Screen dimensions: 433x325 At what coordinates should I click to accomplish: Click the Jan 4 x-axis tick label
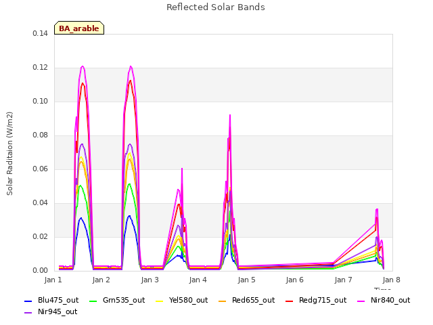[198, 280]
